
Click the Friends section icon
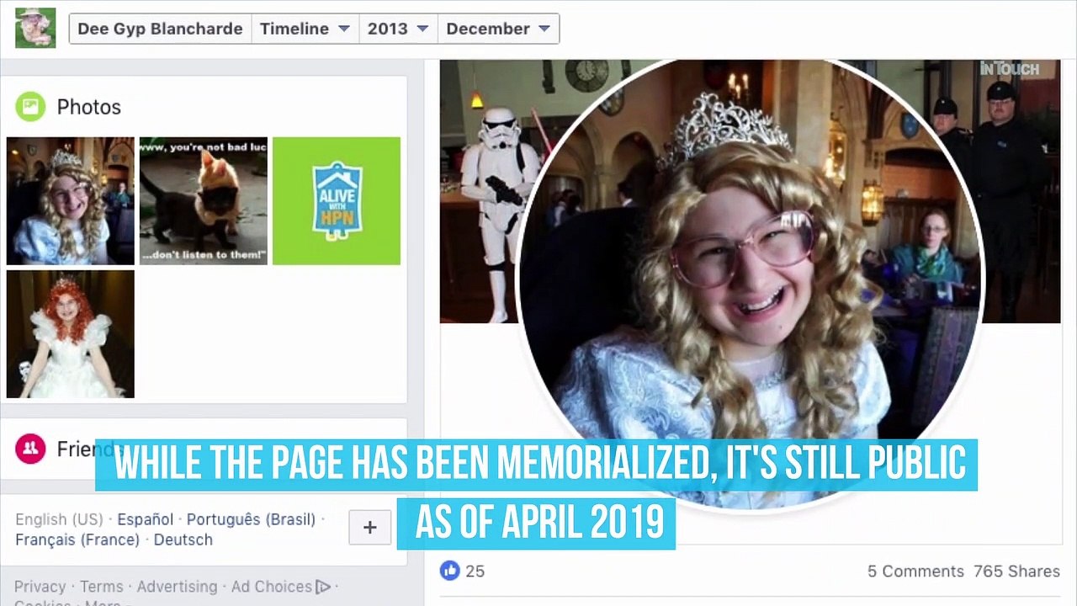[29, 449]
